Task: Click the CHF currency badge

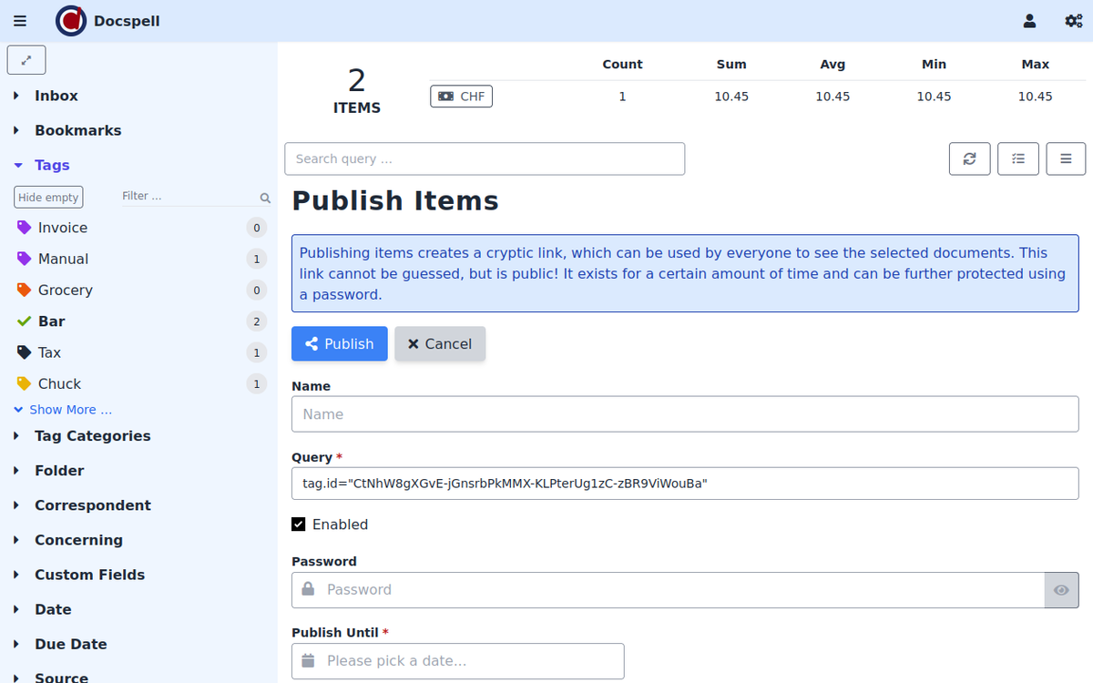Action: pyautogui.click(x=461, y=97)
